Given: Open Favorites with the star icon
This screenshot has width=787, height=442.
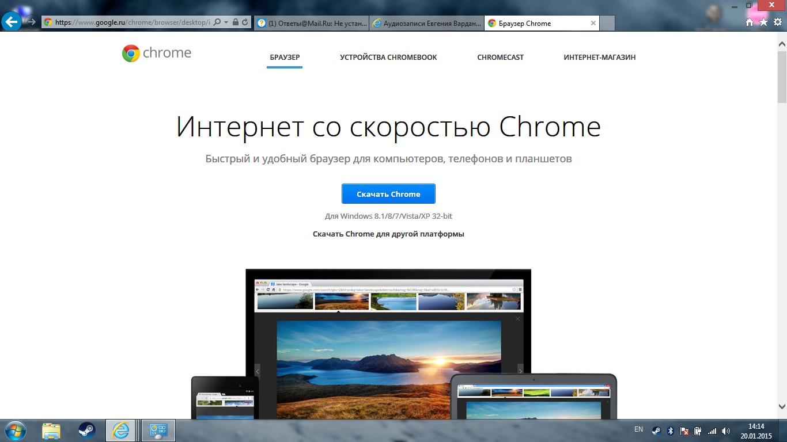Looking at the screenshot, I should [x=763, y=22].
